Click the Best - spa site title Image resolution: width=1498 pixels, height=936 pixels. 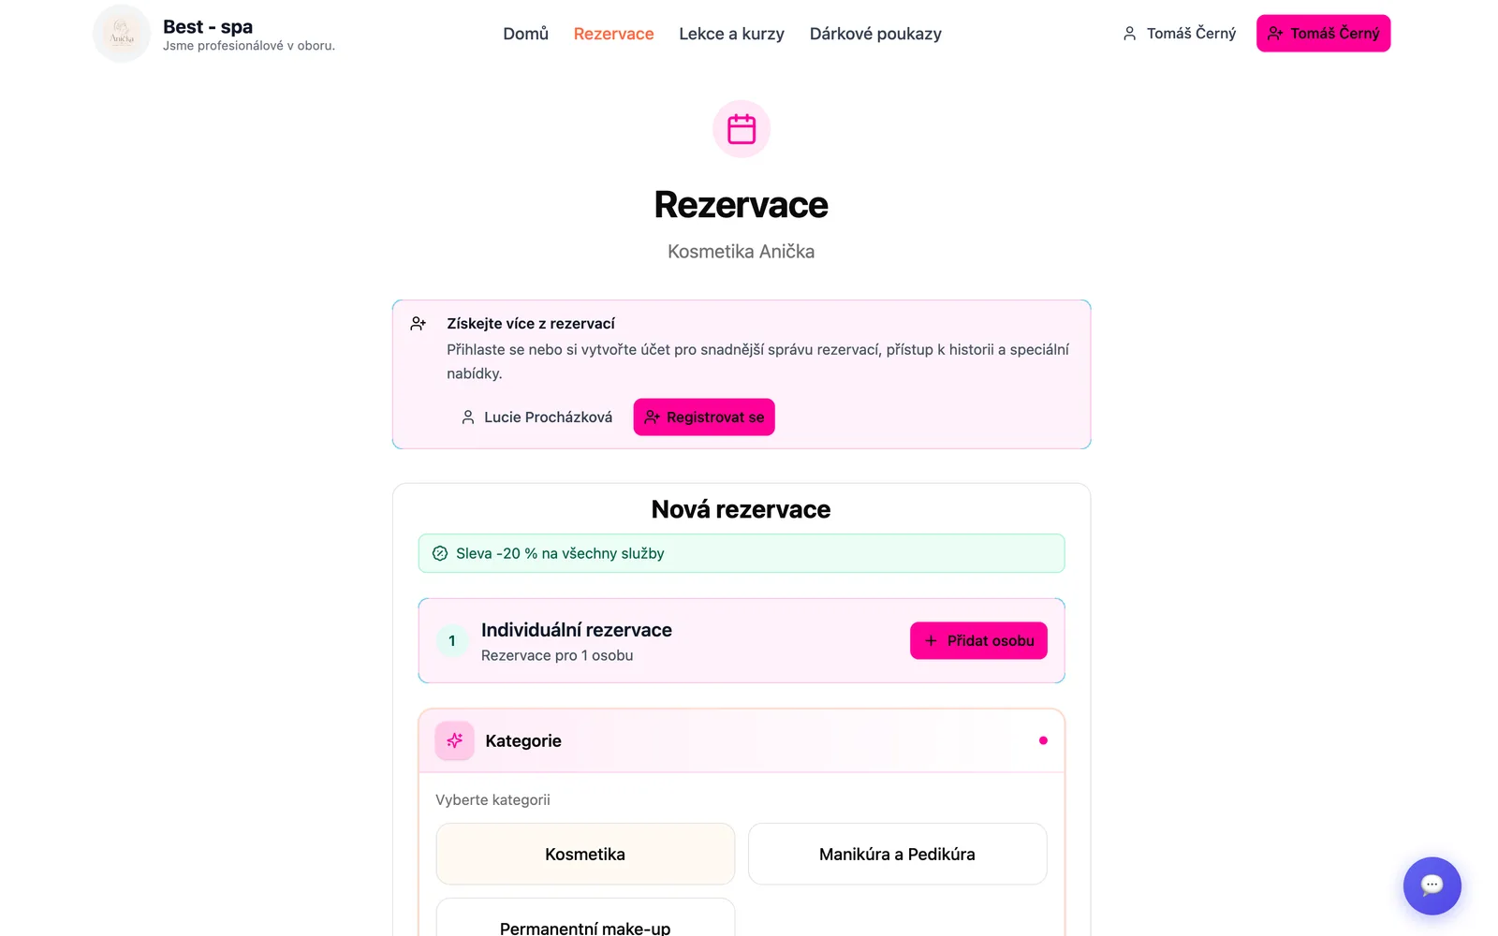coord(208,26)
